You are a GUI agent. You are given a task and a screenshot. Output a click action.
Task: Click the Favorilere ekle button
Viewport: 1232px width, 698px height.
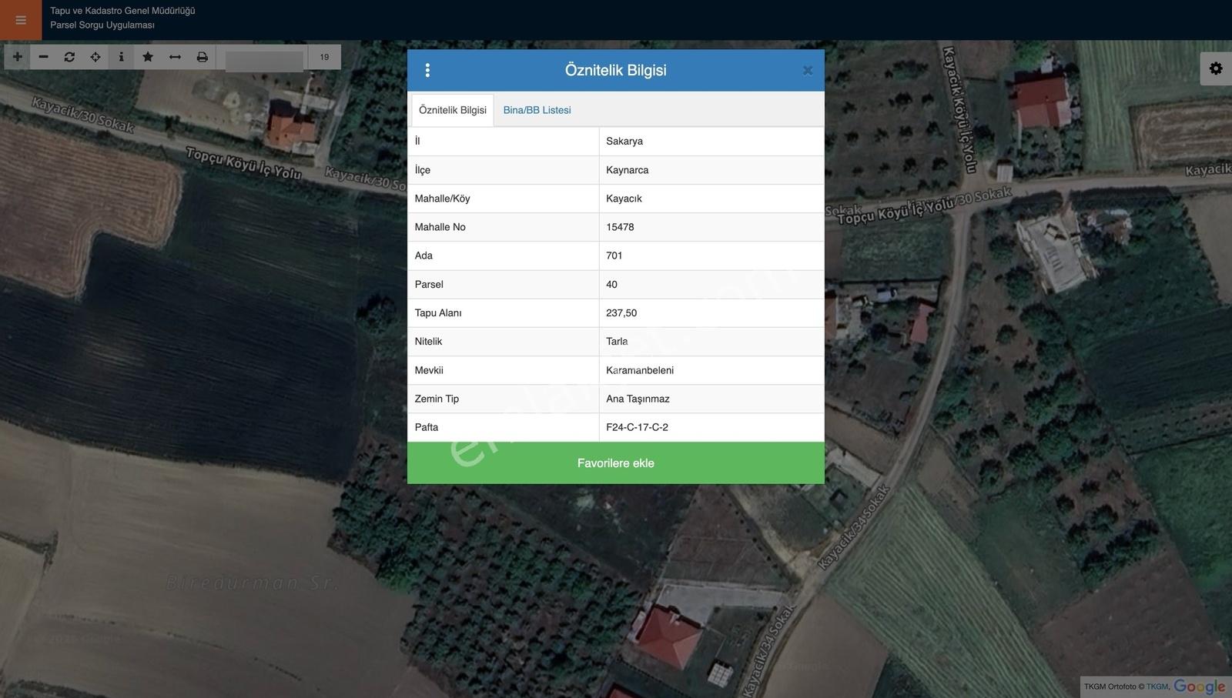(x=616, y=463)
